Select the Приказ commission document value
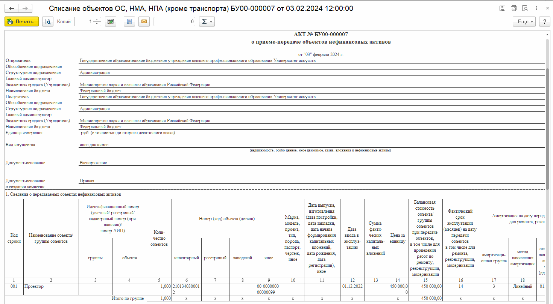Viewport: 553px width, 304px height. click(87, 181)
